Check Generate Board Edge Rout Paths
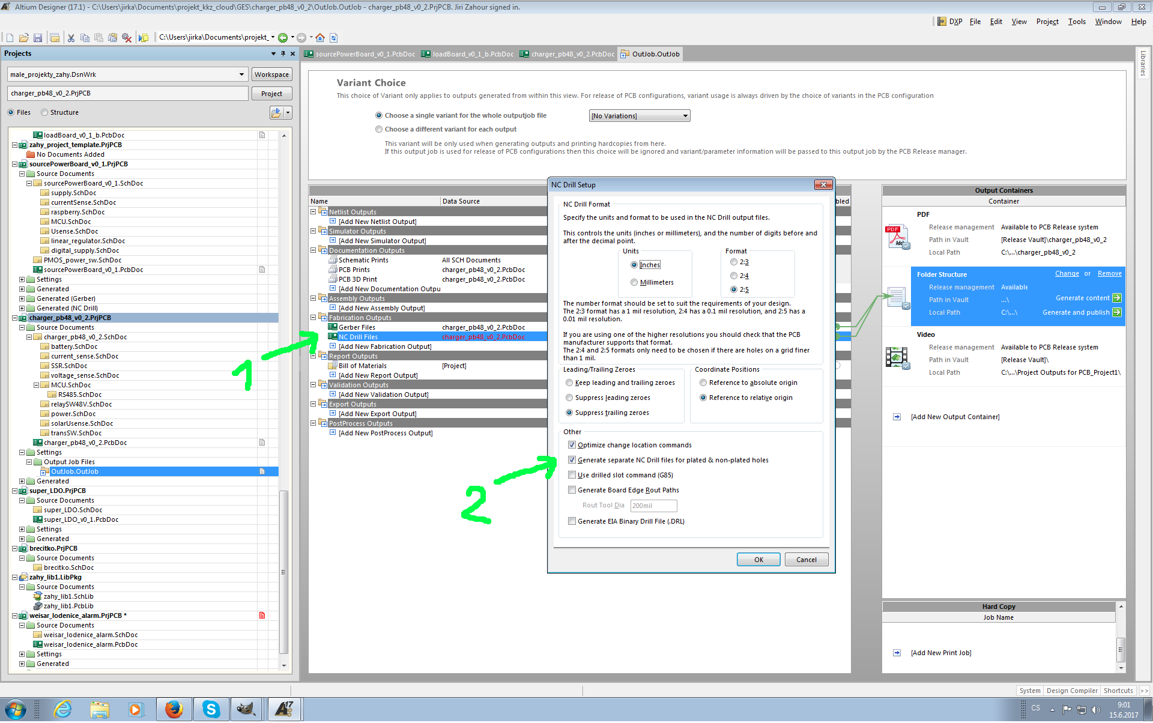1153x723 pixels. [572, 490]
